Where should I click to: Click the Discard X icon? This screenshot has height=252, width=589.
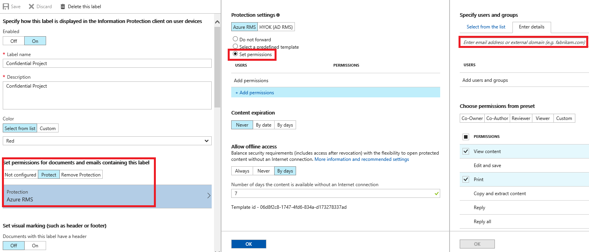tap(31, 7)
